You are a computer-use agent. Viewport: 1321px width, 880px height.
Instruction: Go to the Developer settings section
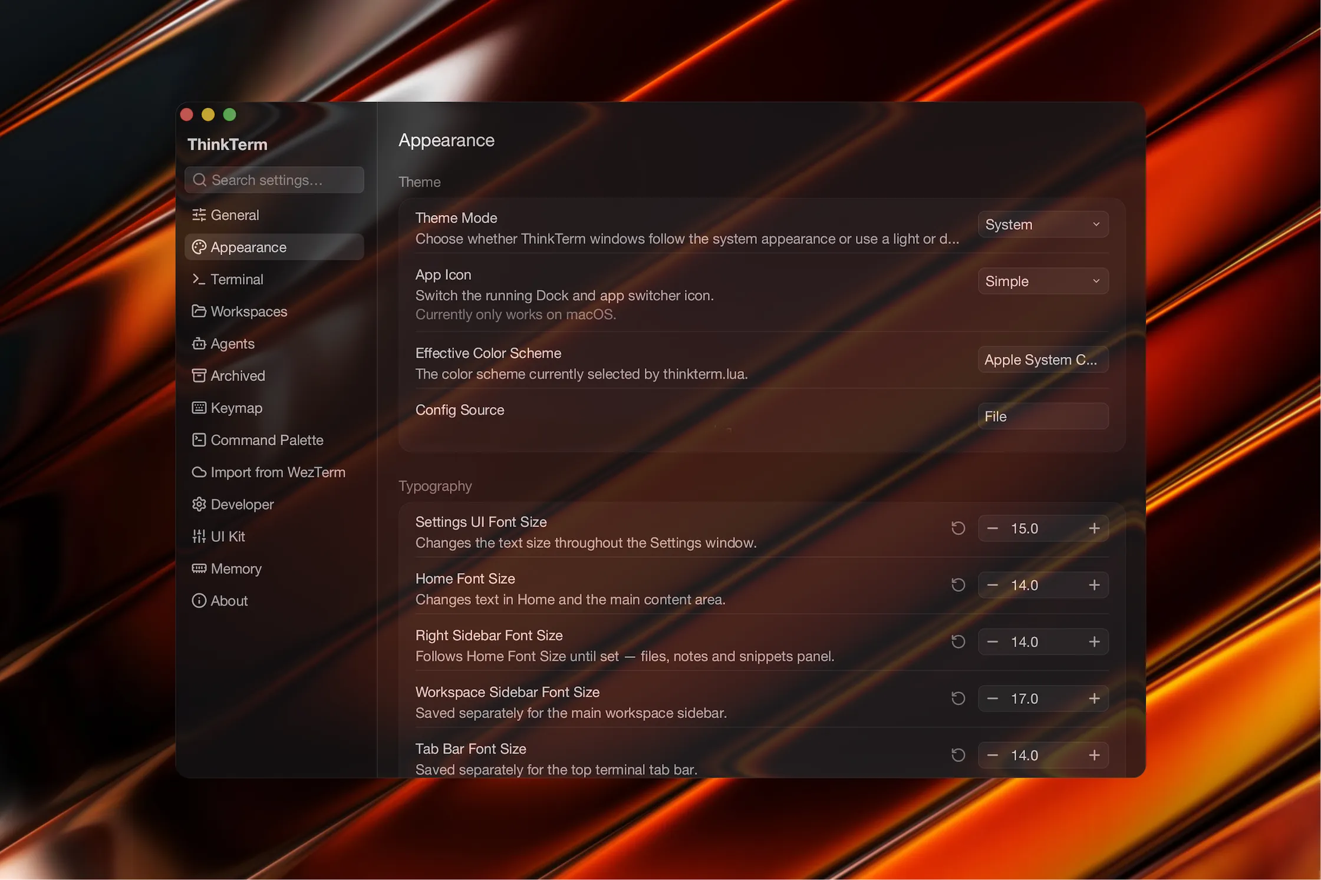(x=274, y=504)
